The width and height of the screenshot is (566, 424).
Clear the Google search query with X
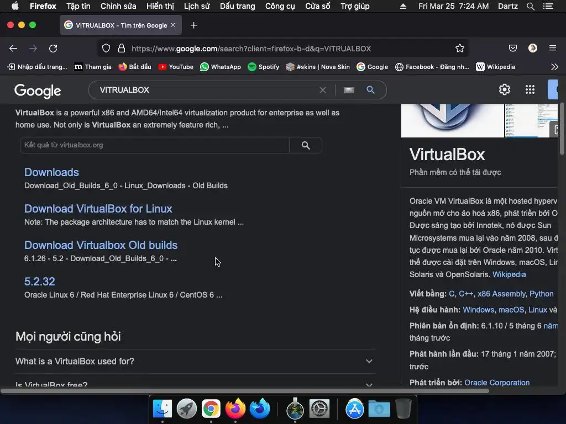pos(323,90)
